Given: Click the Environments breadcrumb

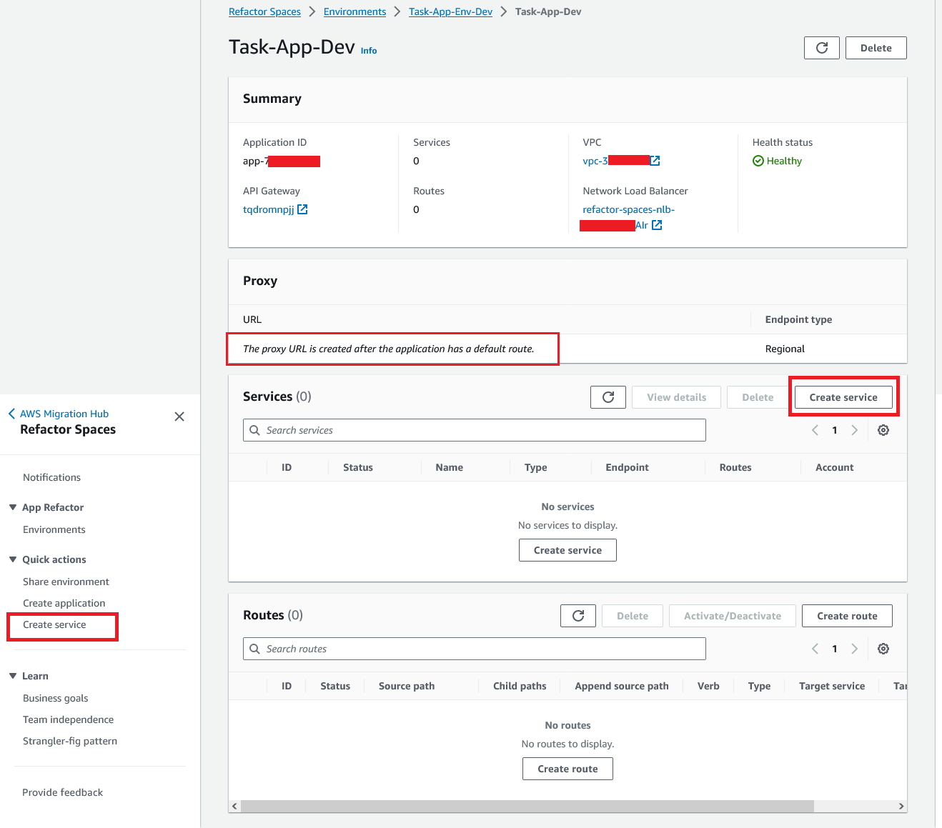Looking at the screenshot, I should point(355,11).
